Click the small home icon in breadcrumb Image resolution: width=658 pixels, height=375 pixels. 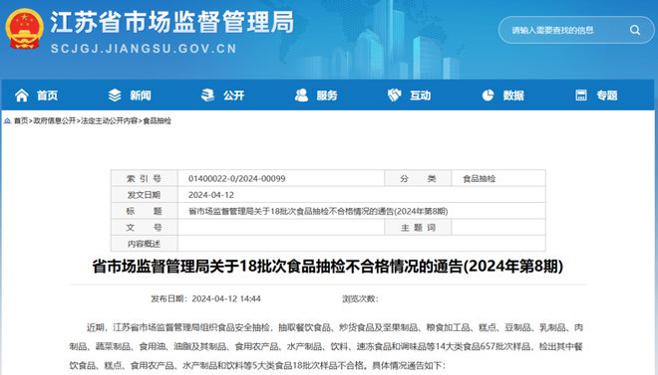click(7, 121)
